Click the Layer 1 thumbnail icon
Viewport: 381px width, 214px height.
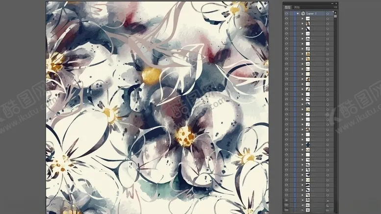coord(303,14)
